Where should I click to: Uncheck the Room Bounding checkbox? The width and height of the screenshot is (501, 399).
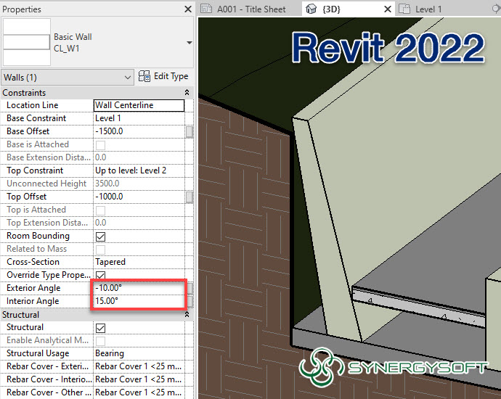coord(101,236)
